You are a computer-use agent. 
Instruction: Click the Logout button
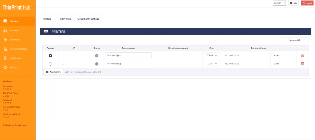pos(307,3)
